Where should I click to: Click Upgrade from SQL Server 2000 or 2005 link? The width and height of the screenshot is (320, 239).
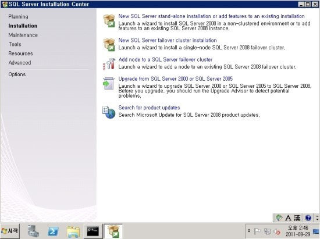tap(176, 79)
